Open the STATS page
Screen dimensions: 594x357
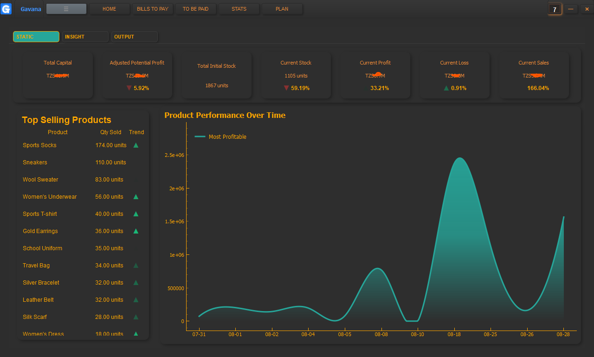pos(239,9)
